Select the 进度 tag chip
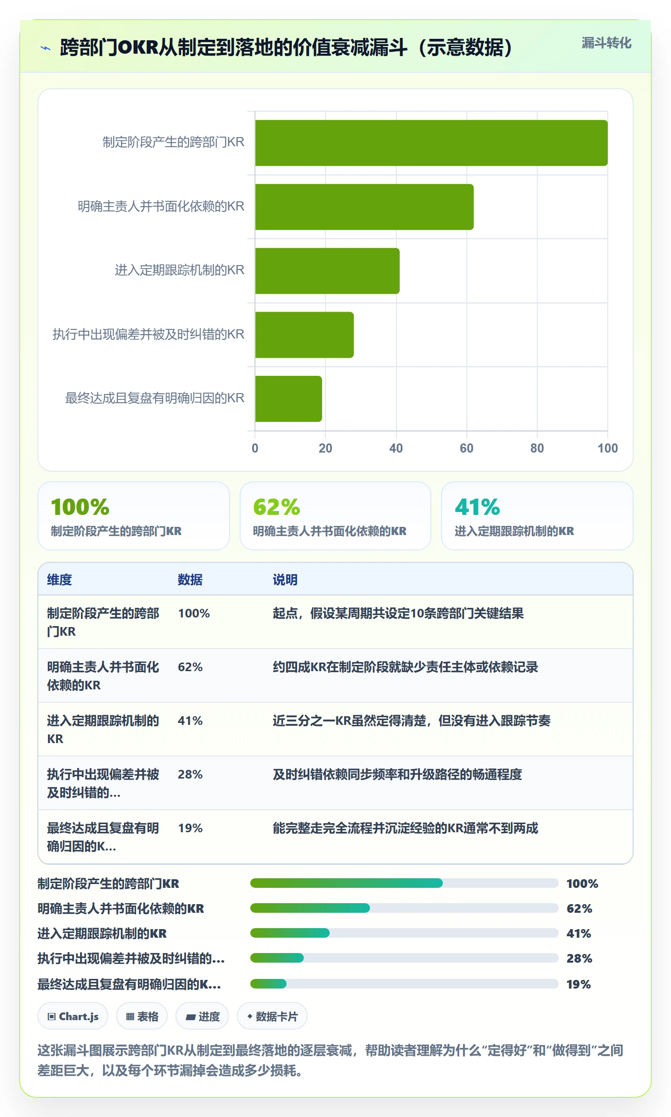Image resolution: width=671 pixels, height=1117 pixels. [202, 1016]
